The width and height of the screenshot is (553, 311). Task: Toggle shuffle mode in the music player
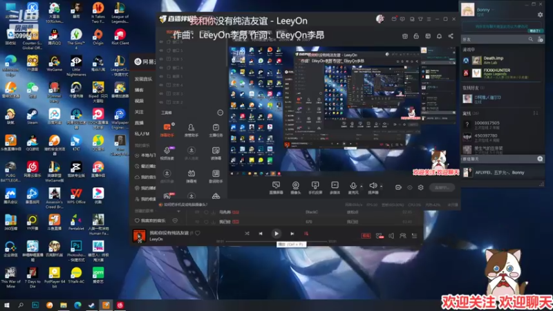coord(247,234)
